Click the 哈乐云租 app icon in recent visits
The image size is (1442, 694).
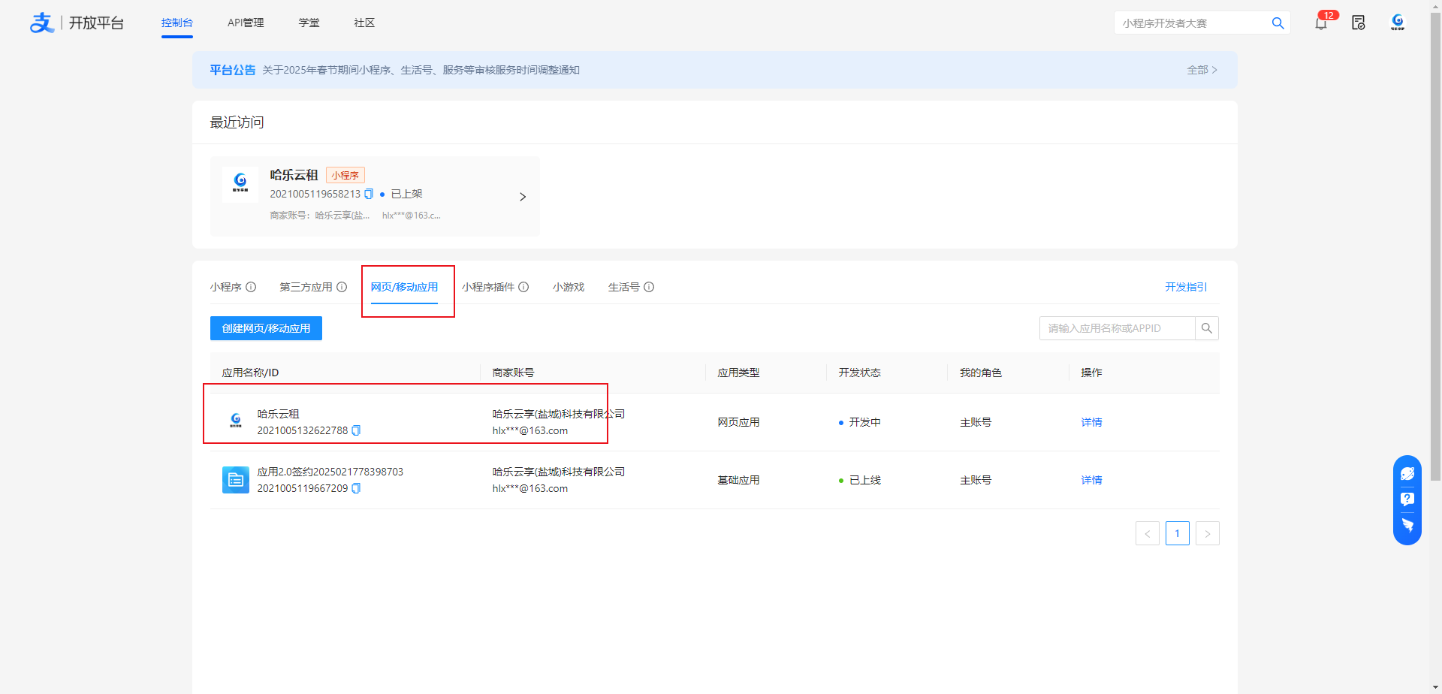click(240, 185)
